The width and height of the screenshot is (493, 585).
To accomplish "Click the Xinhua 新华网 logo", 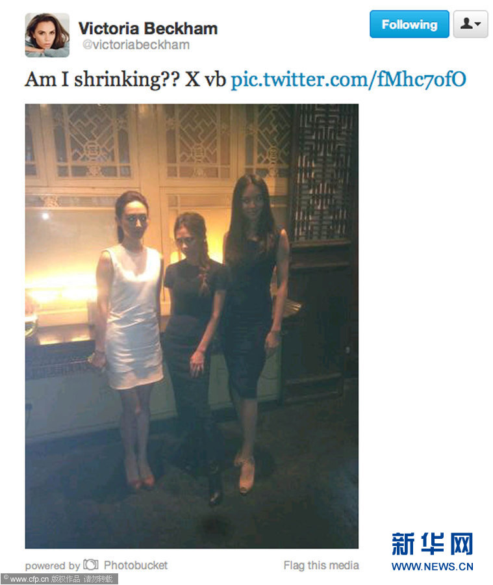I will coord(432,544).
